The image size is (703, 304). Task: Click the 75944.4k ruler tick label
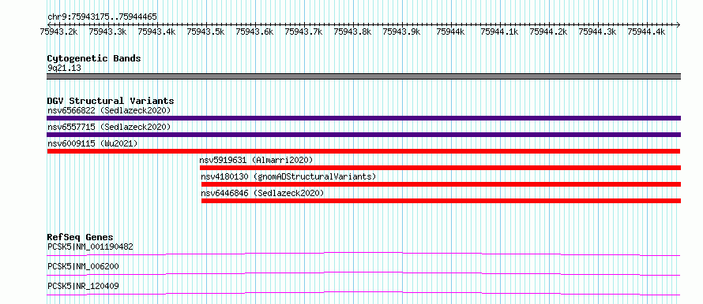point(646,32)
